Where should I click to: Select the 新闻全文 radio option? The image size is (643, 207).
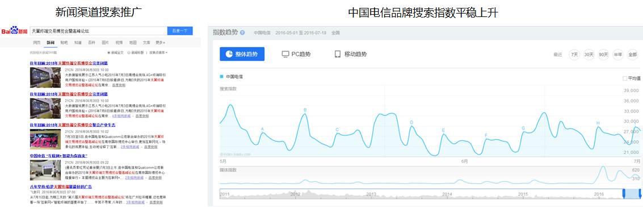(x=108, y=53)
